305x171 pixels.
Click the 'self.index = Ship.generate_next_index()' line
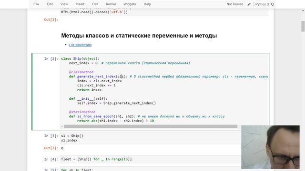[x=116, y=103]
